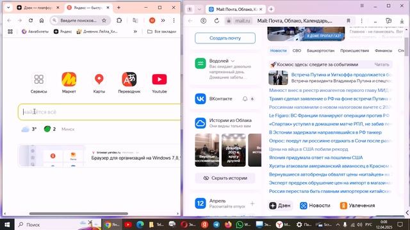Open ВКонтакте widget icon
This screenshot has height=230, width=410.
(201, 99)
